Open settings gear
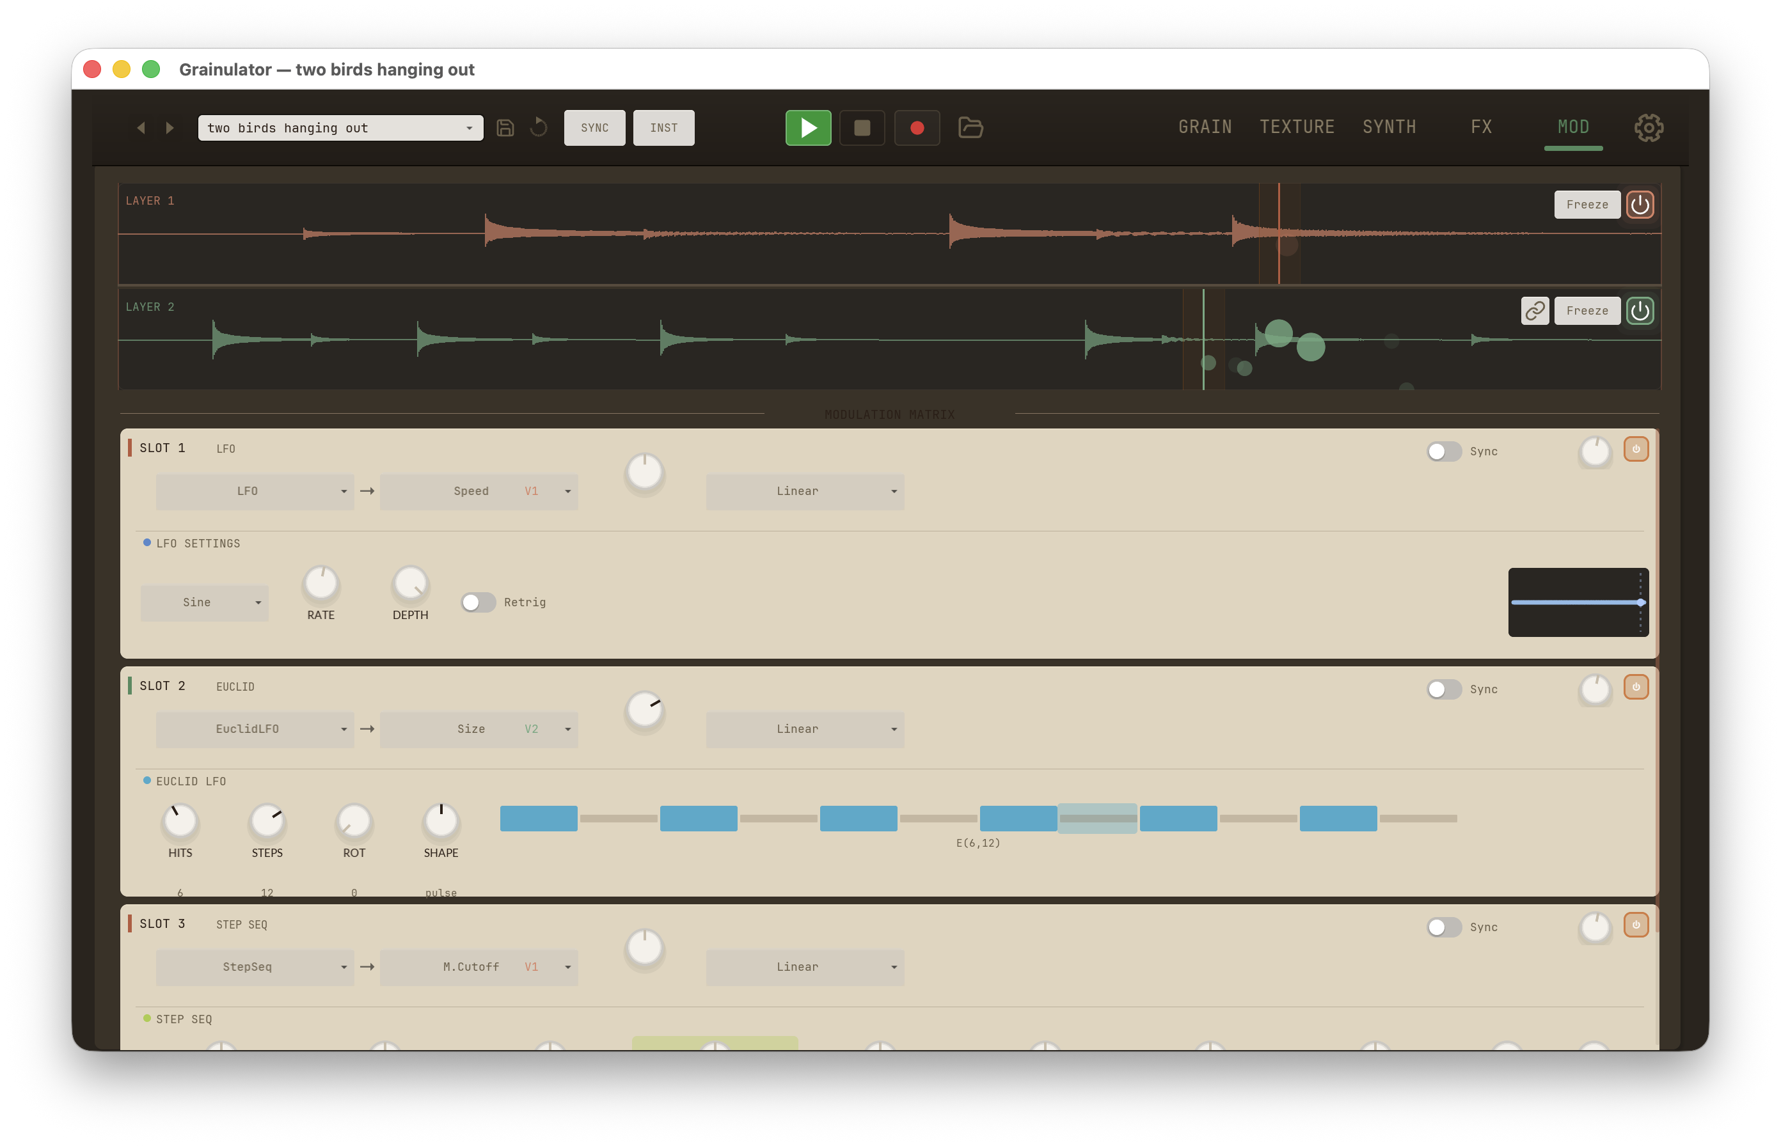Image resolution: width=1781 pixels, height=1146 pixels. point(1649,128)
